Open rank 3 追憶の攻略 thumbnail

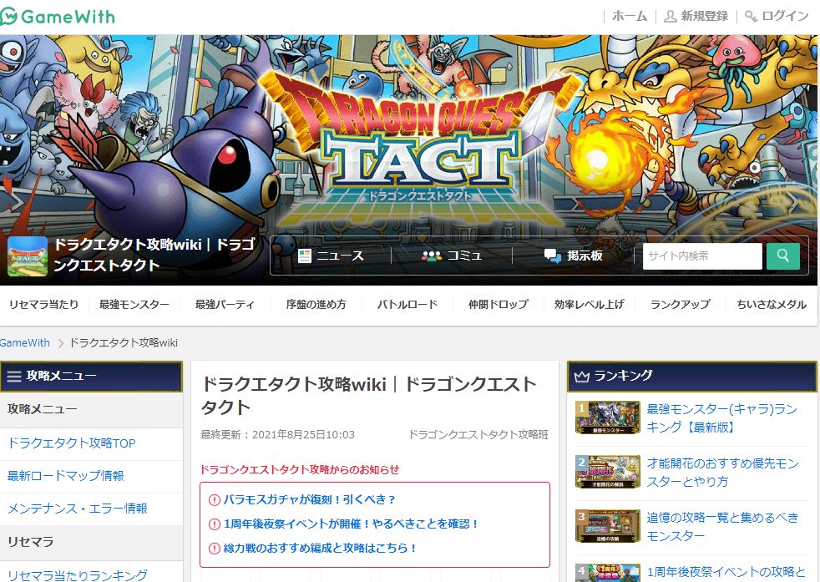(x=608, y=526)
